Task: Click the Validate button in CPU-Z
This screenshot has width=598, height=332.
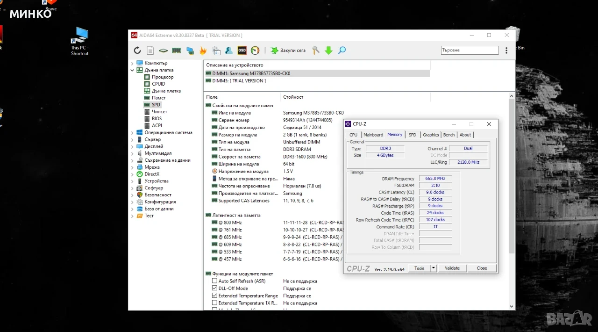Action: [x=452, y=268]
